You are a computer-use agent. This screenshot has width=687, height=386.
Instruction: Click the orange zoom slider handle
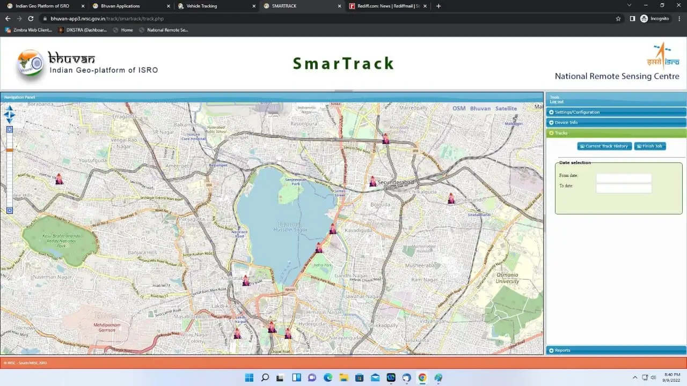click(10, 150)
